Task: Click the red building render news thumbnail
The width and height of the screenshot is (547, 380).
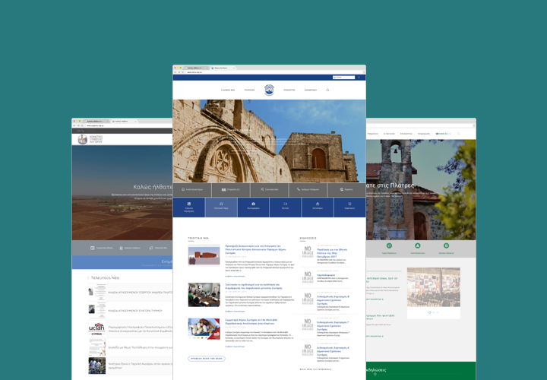Action: tap(204, 256)
